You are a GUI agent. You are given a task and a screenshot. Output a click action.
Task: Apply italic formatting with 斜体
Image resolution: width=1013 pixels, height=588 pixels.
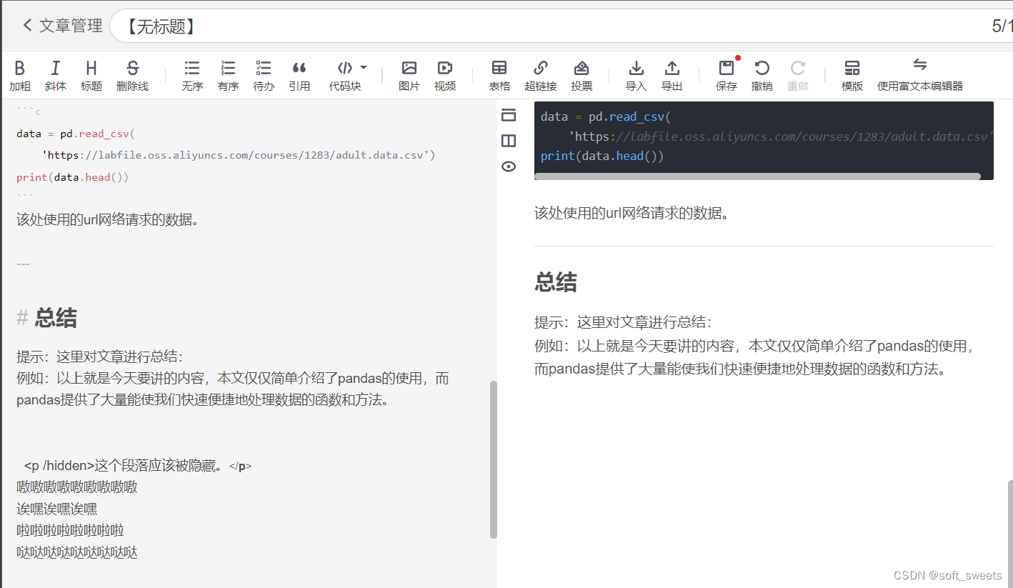55,76
